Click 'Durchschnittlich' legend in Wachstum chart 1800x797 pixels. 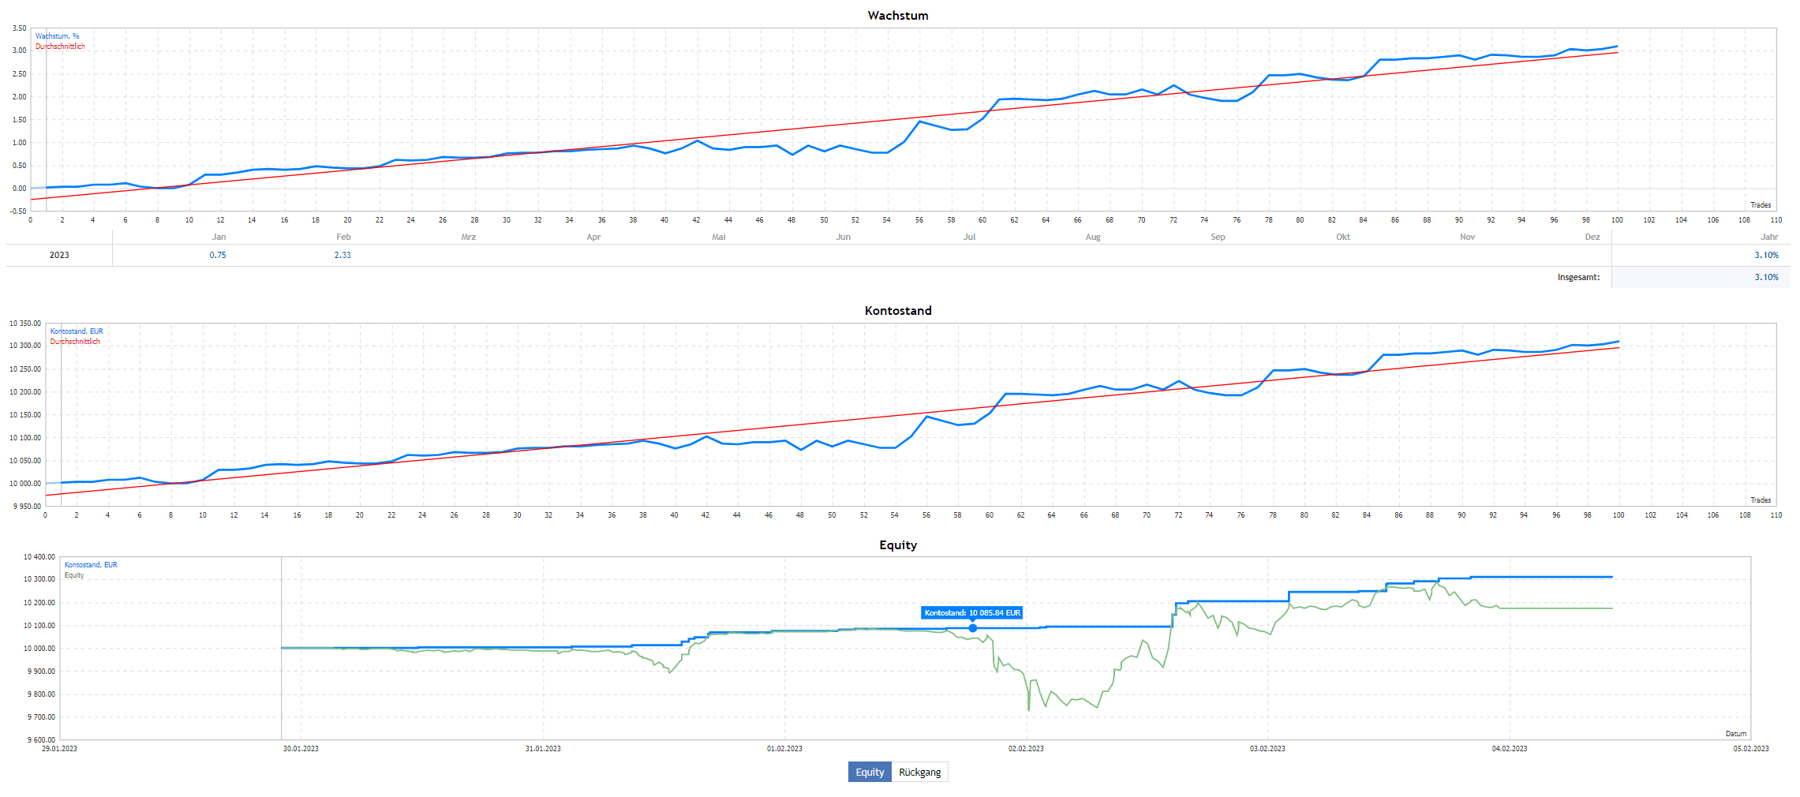click(60, 47)
